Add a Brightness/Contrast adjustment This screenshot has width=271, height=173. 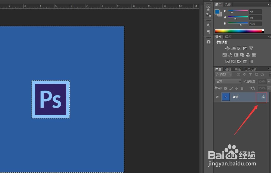coord(227,48)
